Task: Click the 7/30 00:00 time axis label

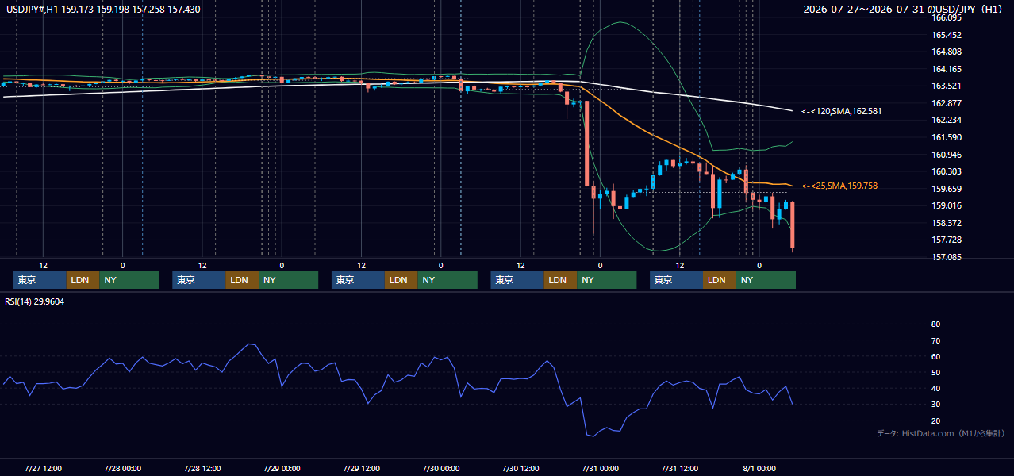Action: (442, 468)
